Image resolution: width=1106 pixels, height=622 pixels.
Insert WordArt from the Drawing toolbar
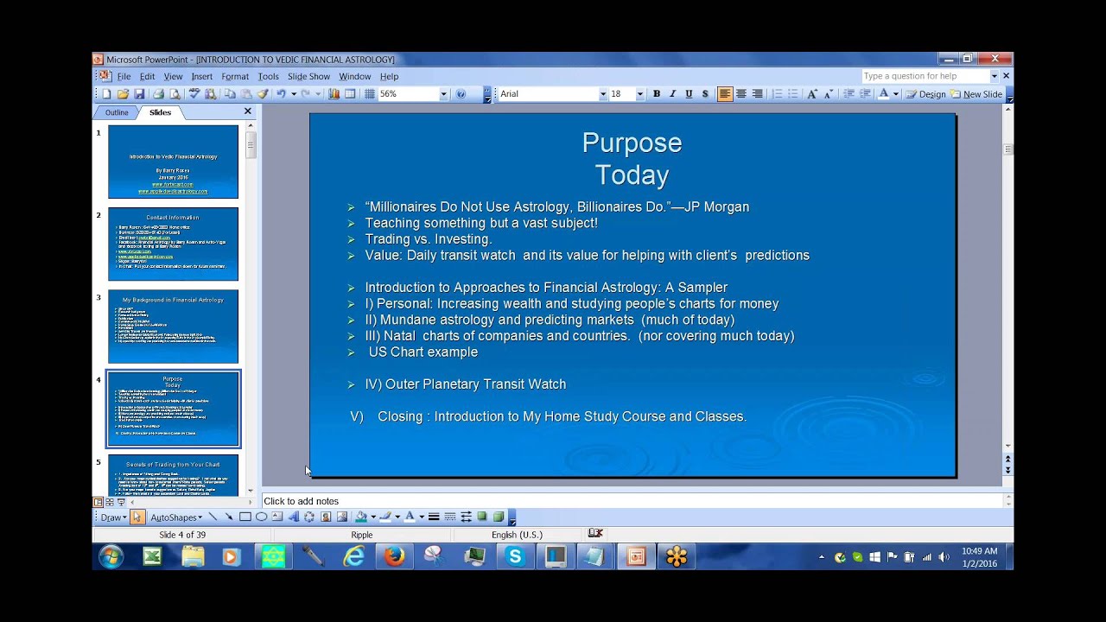click(293, 517)
